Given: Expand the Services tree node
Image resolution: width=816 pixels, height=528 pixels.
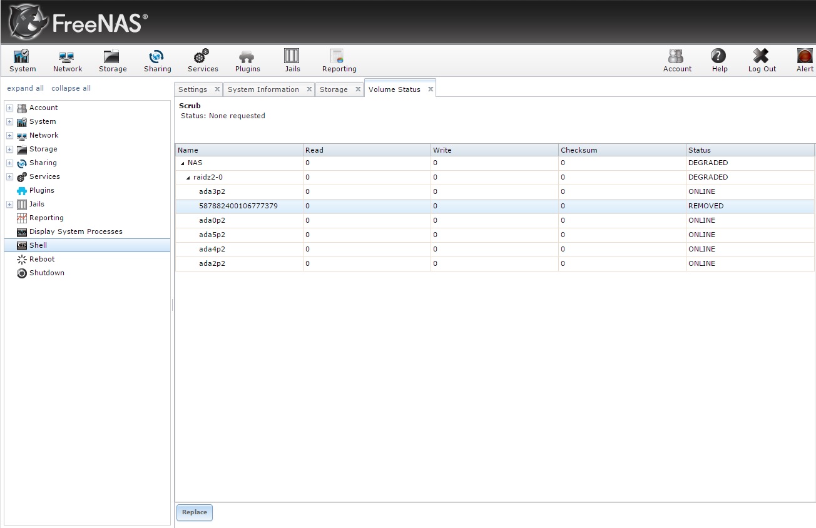Looking at the screenshot, I should [x=9, y=176].
